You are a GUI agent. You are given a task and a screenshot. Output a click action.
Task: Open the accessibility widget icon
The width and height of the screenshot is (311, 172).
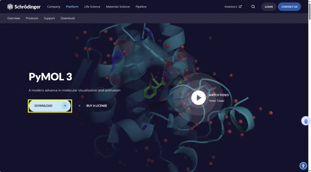303,165
